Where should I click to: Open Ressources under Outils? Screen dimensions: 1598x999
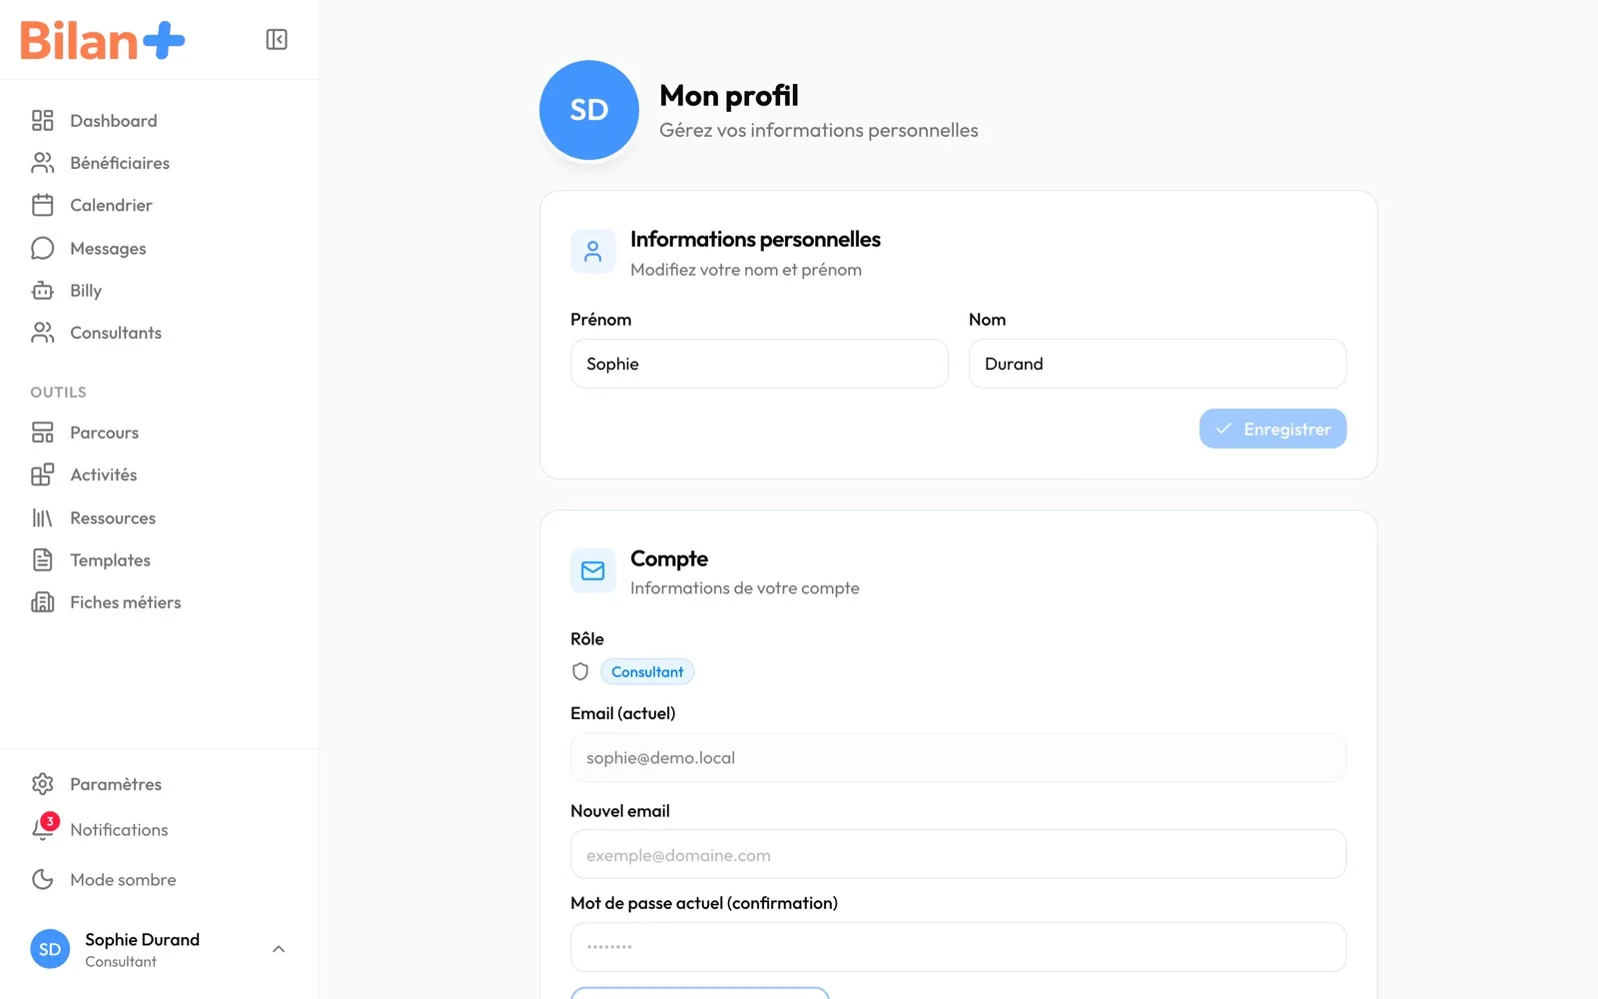click(160, 517)
